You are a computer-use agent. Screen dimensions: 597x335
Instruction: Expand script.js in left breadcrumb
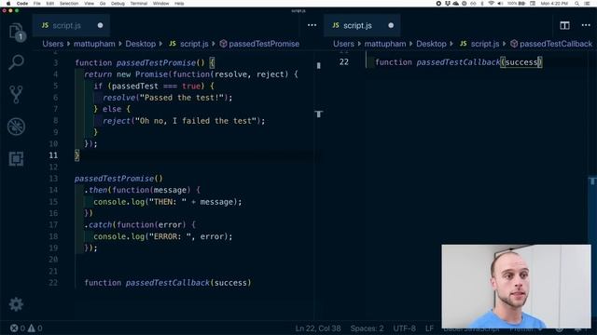(194, 44)
